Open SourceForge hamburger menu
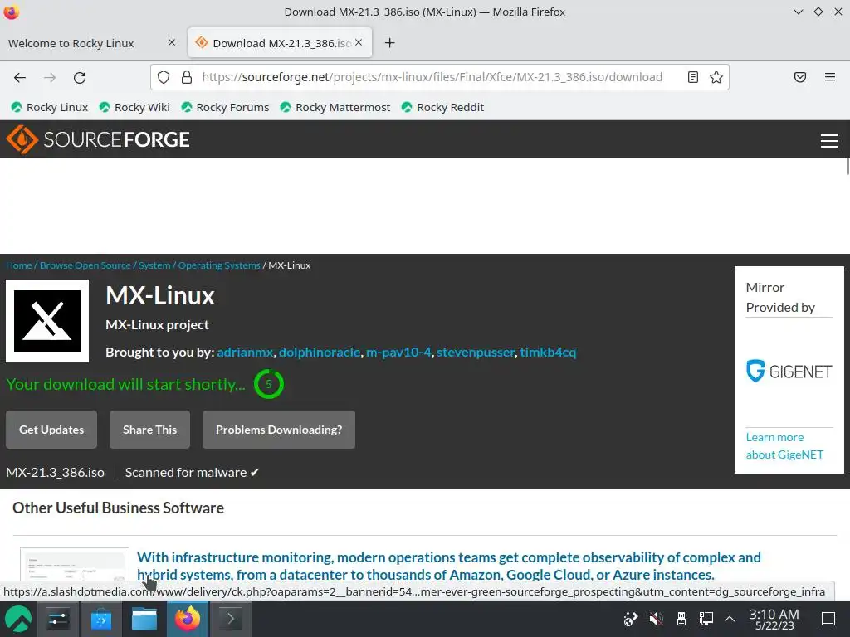This screenshot has width=850, height=637. pos(829,141)
